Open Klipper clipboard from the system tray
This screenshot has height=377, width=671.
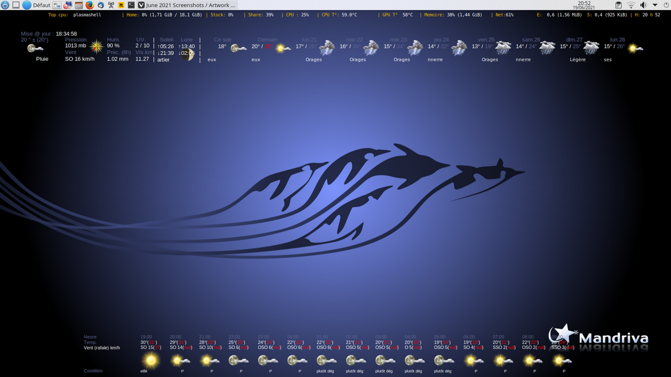point(619,5)
